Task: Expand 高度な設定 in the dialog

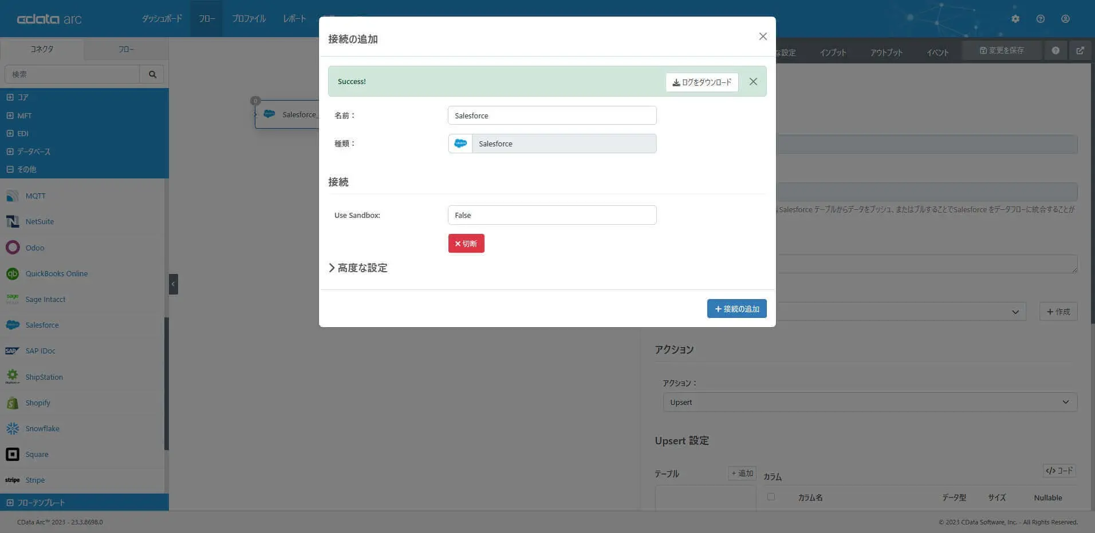Action: click(x=358, y=268)
